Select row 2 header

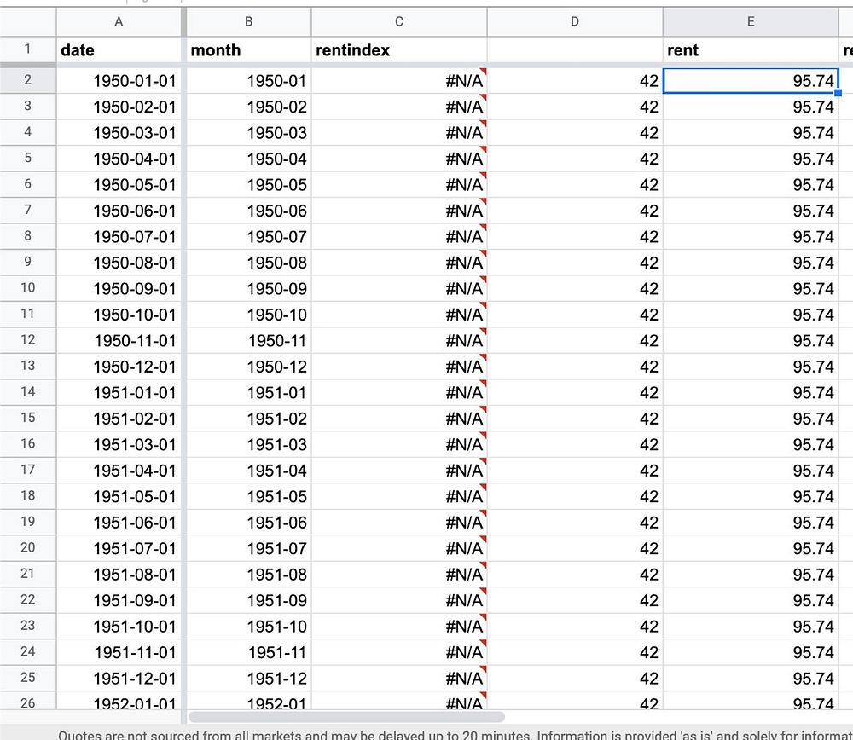28,80
